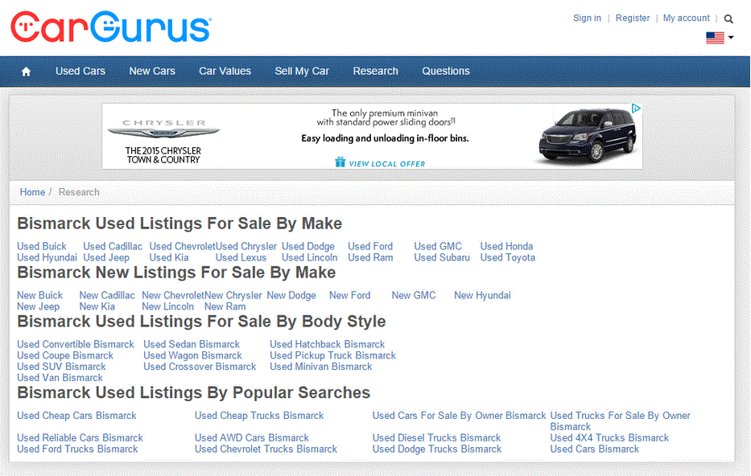The image size is (751, 476).
Task: Click the Used Honda link
Action: click(507, 246)
